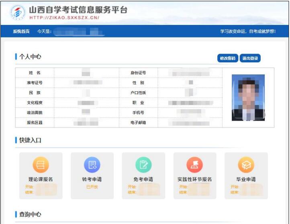290x224 pixels.
Task: Go to 系统首页 in the navigation bar
Action: pyautogui.click(x=21, y=31)
